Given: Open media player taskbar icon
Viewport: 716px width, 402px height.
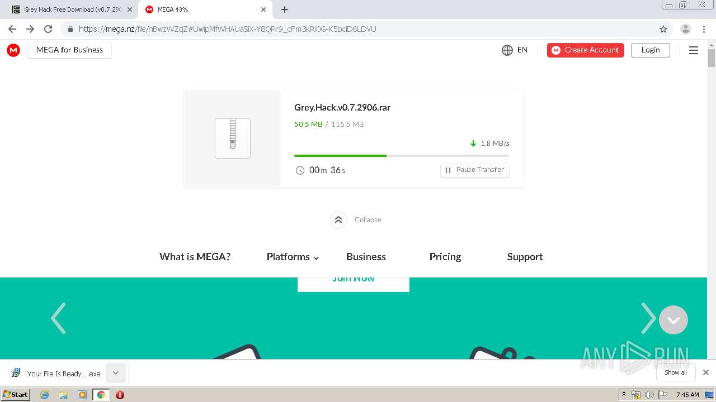Looking at the screenshot, I should (82, 395).
